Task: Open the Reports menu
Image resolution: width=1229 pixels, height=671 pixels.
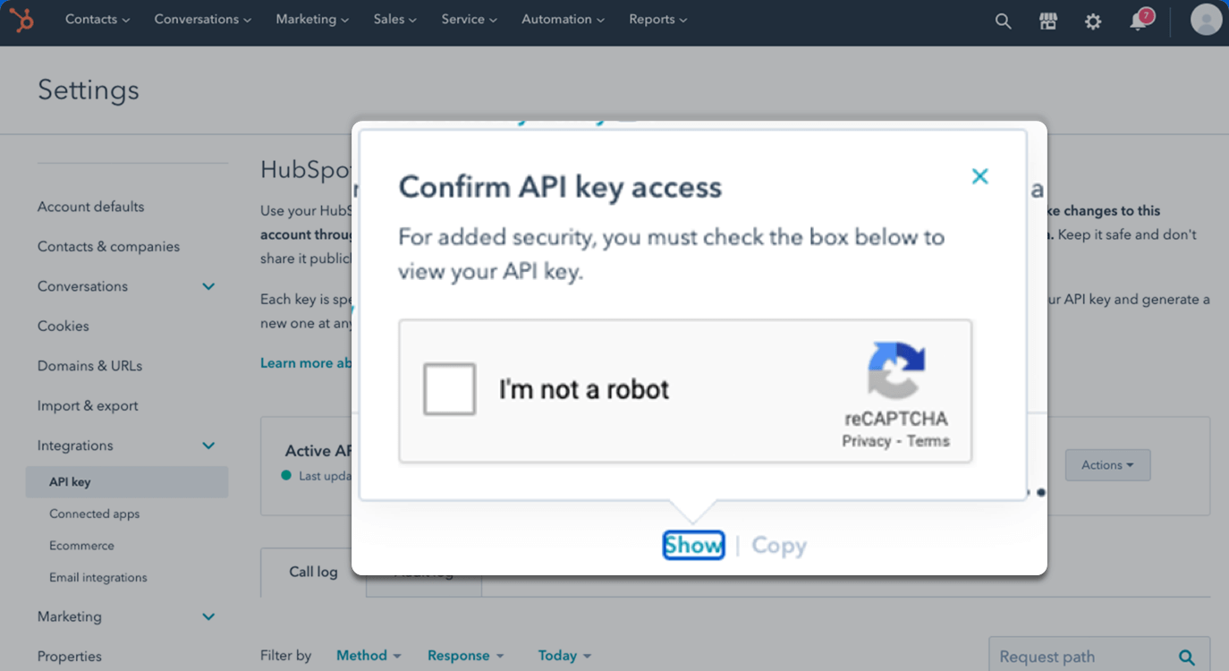Action: [658, 19]
